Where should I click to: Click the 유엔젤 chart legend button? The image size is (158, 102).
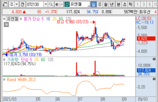click(x=12, y=19)
